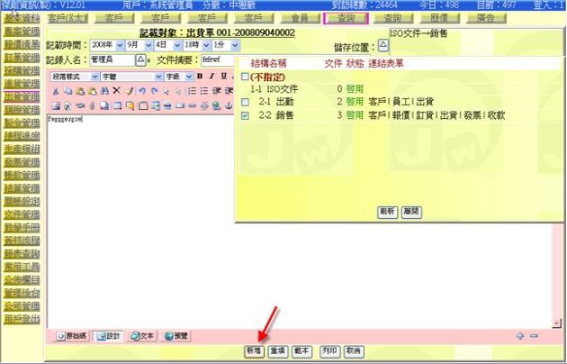
Task: Toggle bold formatting in editor toolbar
Action: [x=200, y=77]
